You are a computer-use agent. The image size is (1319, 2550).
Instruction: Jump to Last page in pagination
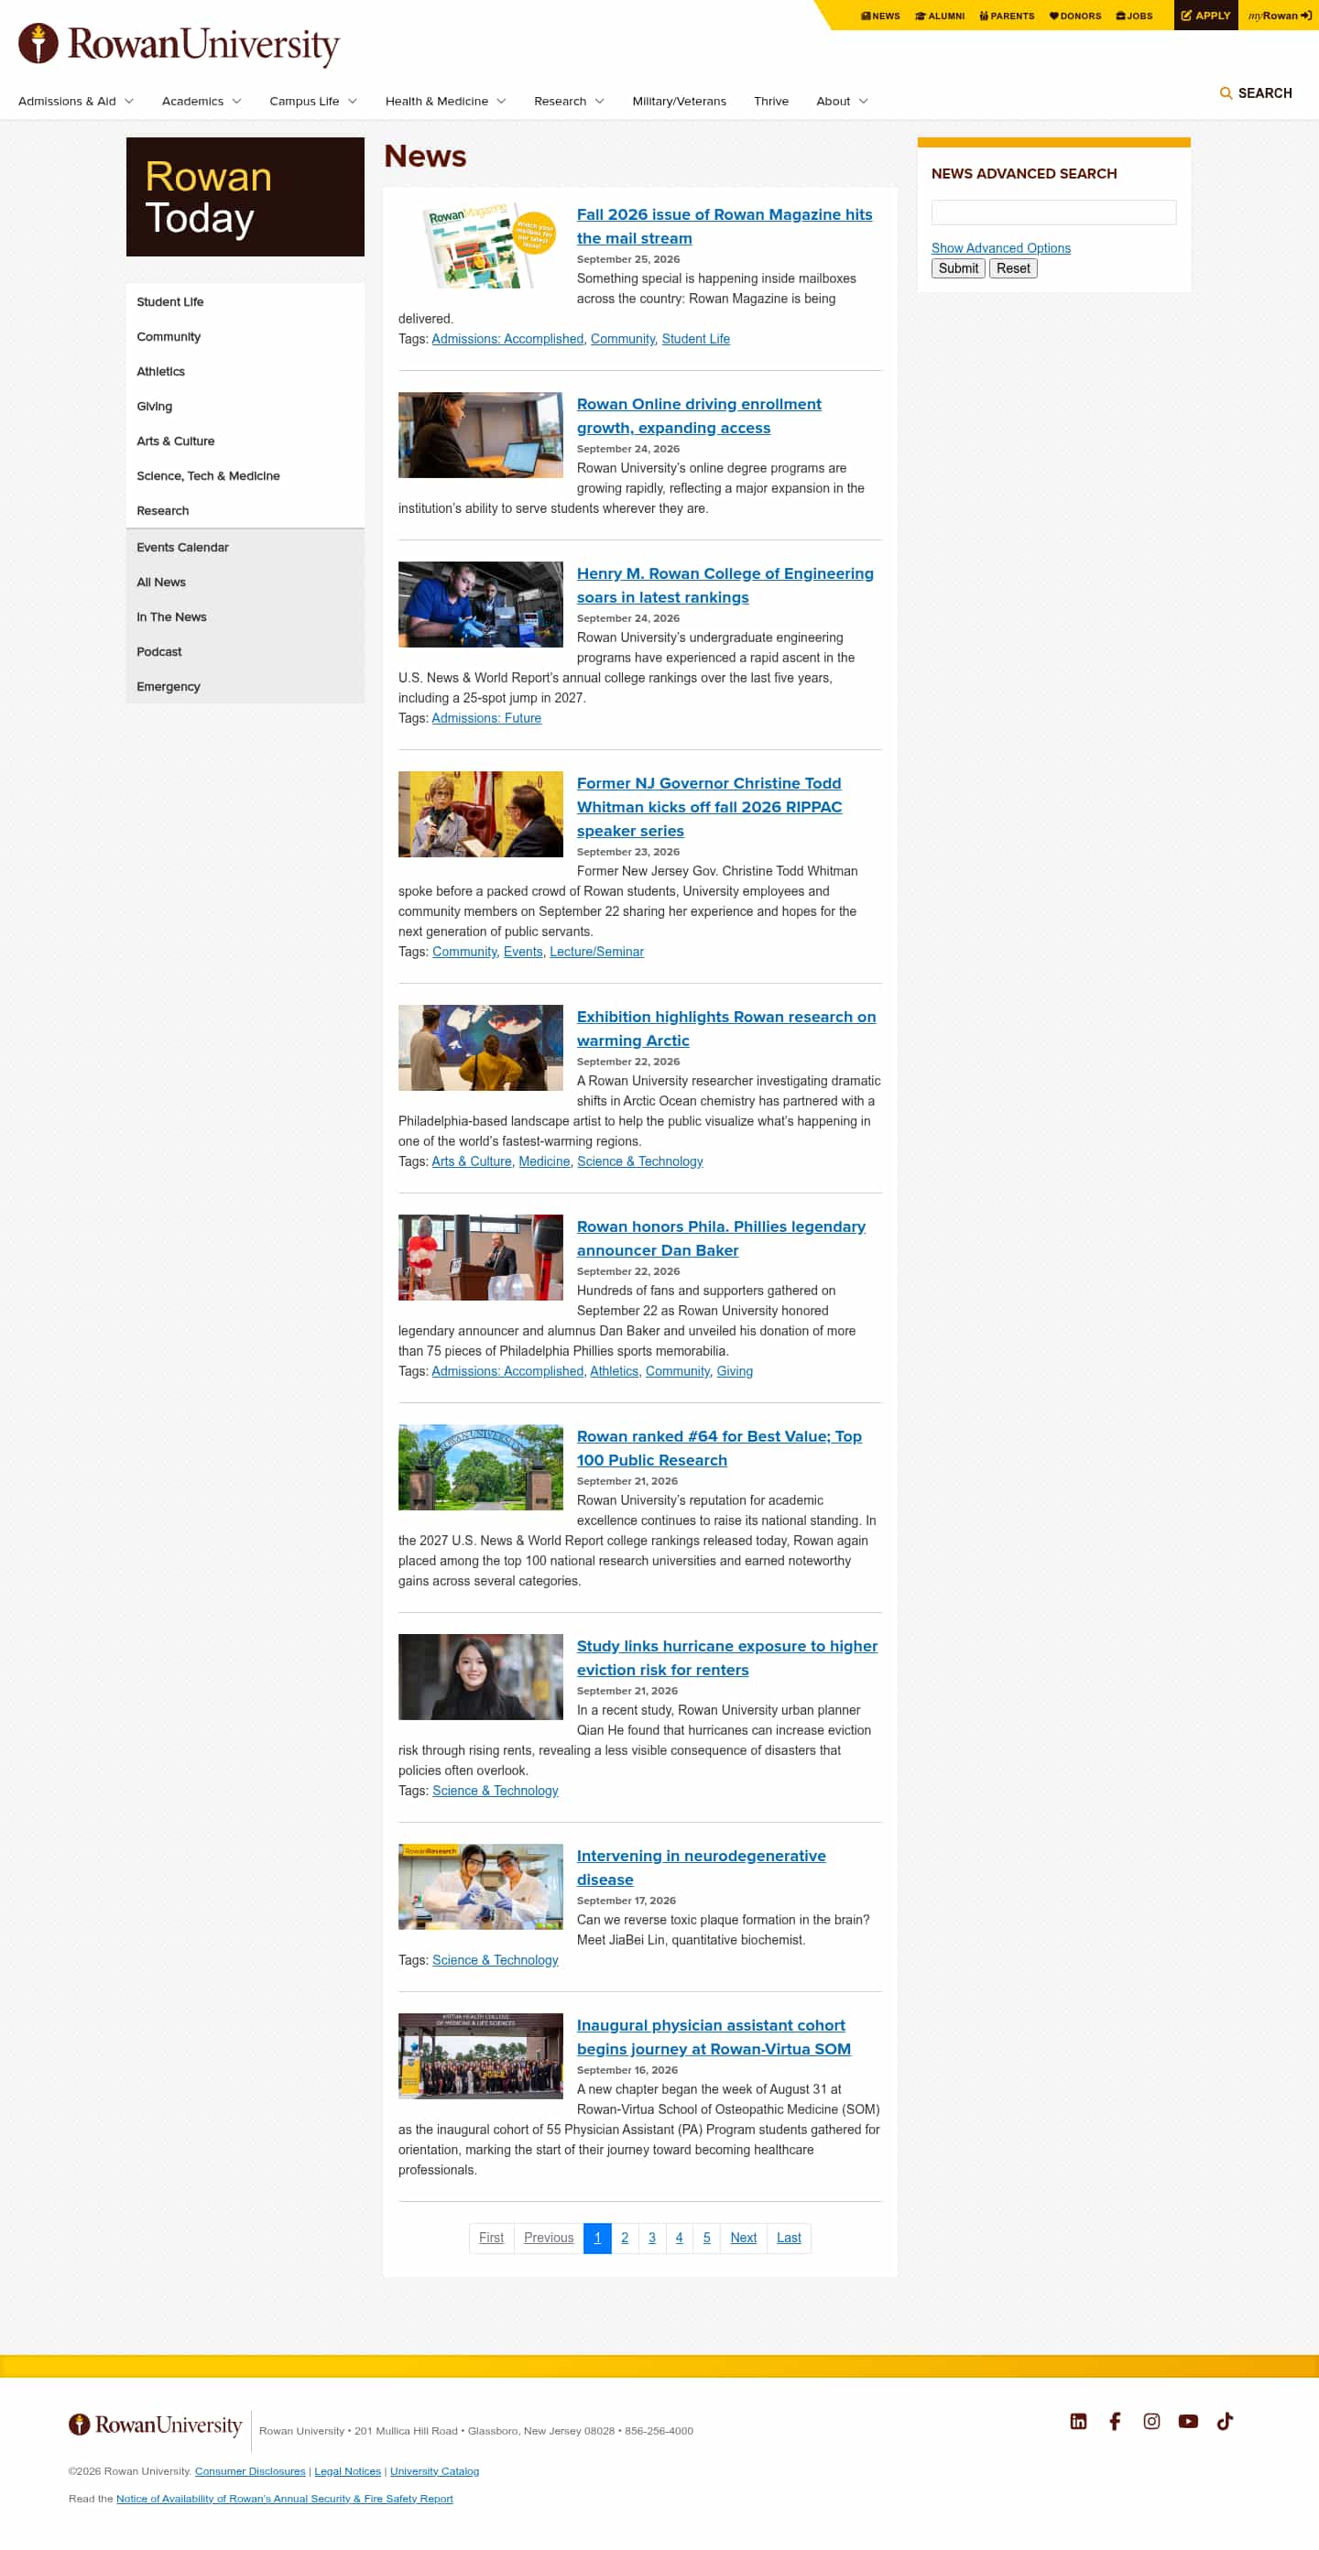[790, 2237]
